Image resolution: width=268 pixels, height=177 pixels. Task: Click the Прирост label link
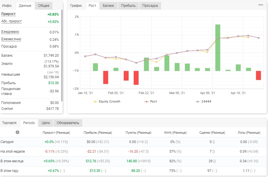tap(9, 14)
